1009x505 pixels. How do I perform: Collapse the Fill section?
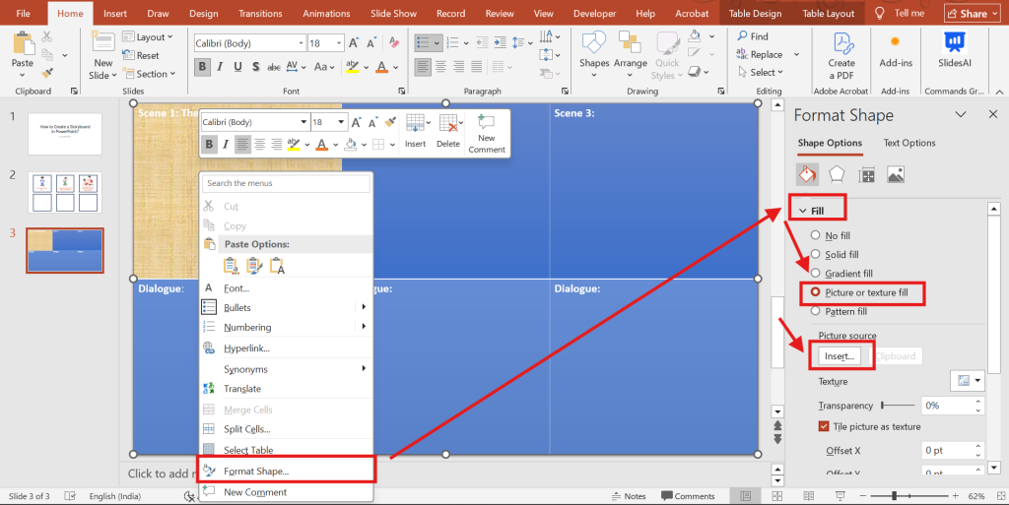coord(803,211)
